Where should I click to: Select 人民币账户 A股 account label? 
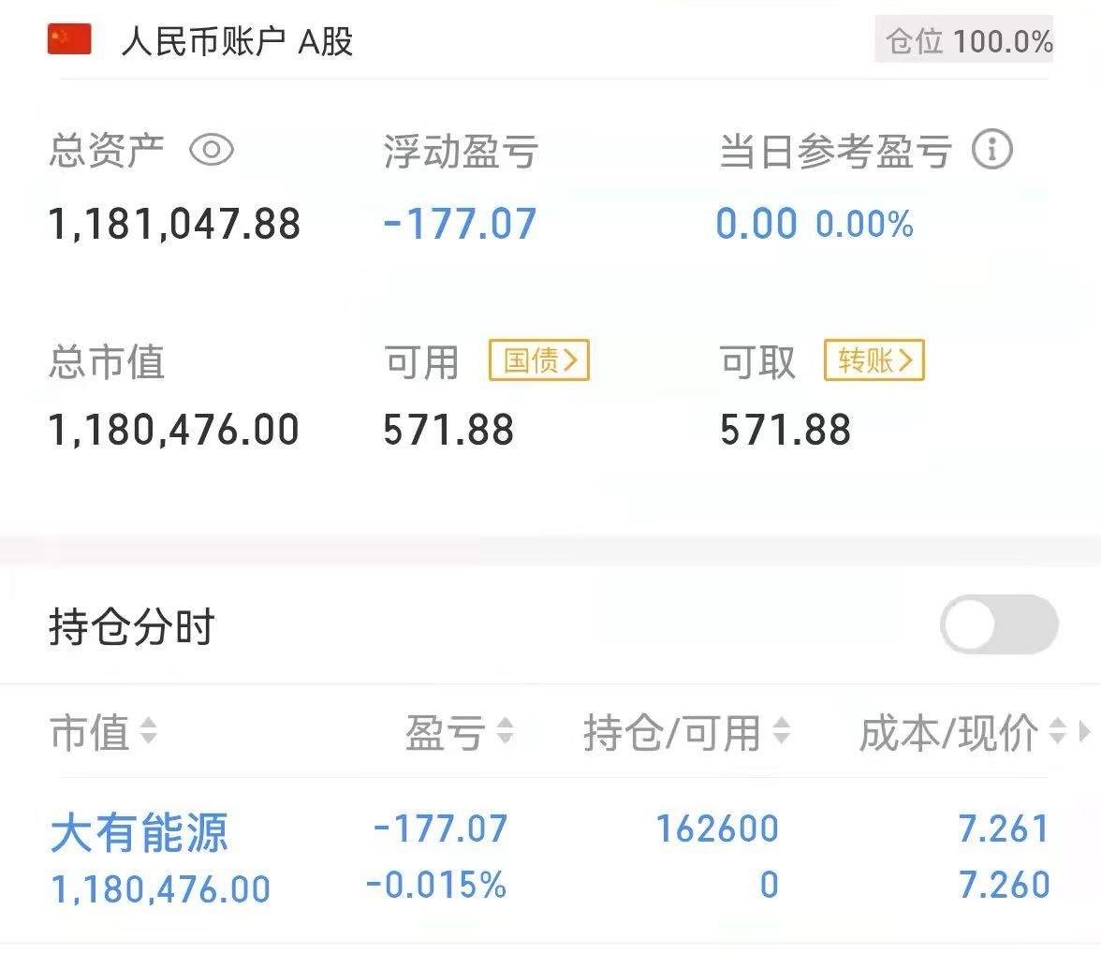pos(237,42)
